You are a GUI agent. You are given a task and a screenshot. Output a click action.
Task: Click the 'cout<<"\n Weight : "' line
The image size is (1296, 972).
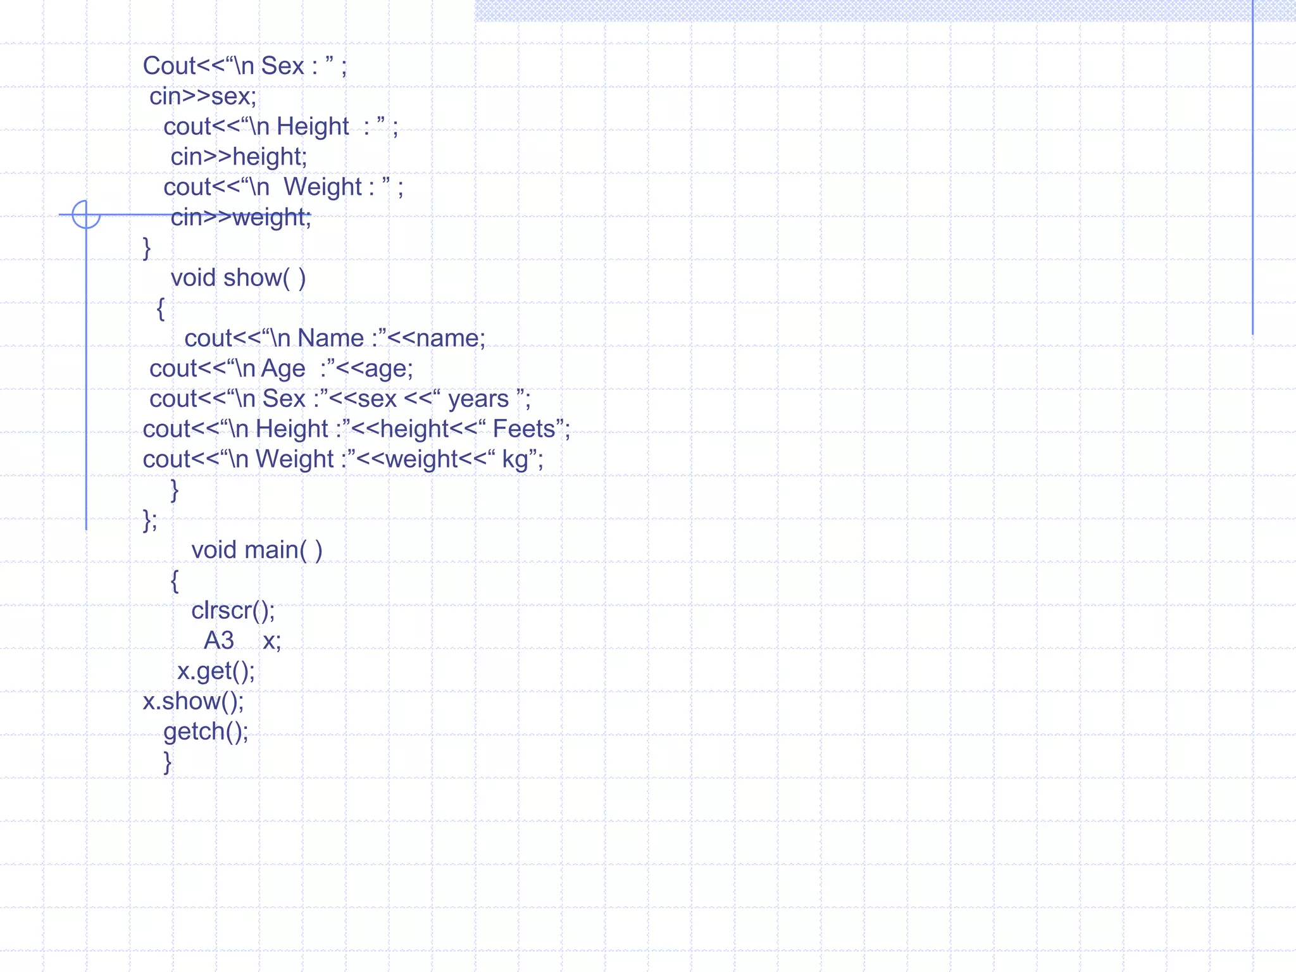click(283, 187)
